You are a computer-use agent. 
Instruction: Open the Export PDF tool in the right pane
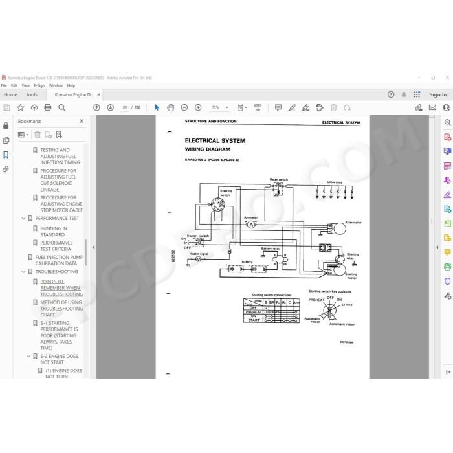[447, 151]
